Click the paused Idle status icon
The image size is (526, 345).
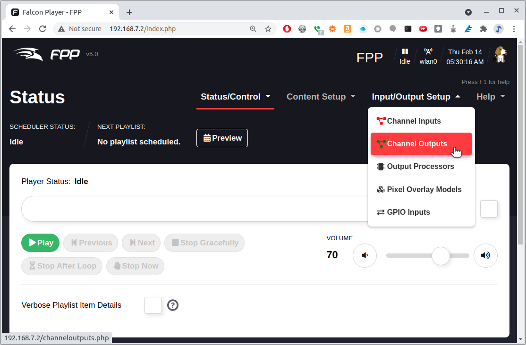(405, 52)
